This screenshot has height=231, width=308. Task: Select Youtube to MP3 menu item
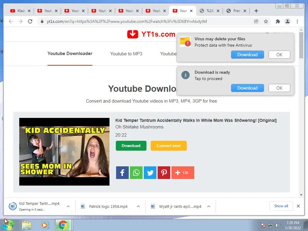126,54
